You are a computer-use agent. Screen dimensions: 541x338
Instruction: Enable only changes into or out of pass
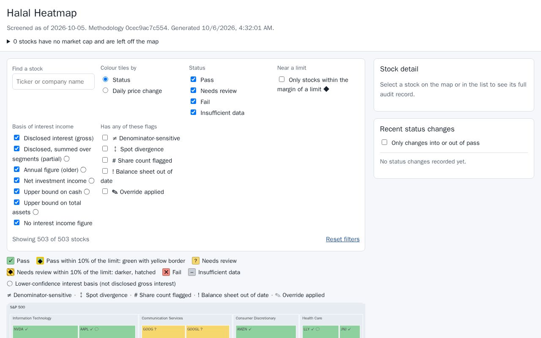tap(384, 142)
